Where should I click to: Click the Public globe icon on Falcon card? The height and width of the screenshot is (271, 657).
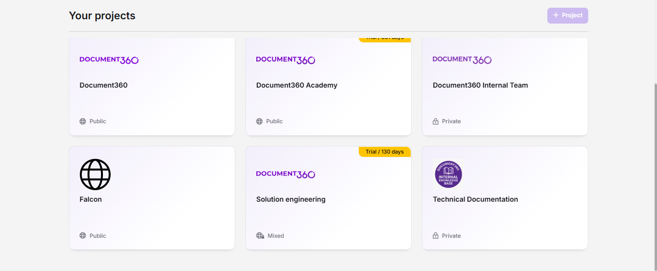(x=83, y=236)
